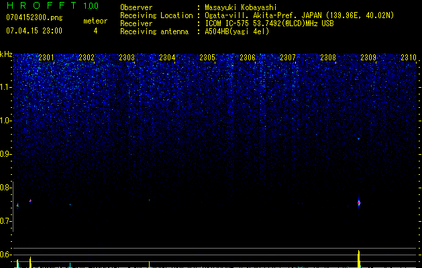Screen dimensions: 422x268
Task: Click the 2310 time marker
Action: tap(409, 57)
